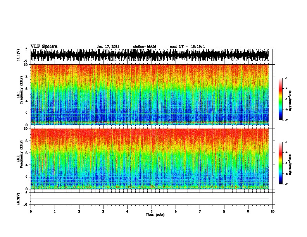Select the date "Jan. 17, 2021" in header
This screenshot has height=237, width=307.
pos(108,46)
